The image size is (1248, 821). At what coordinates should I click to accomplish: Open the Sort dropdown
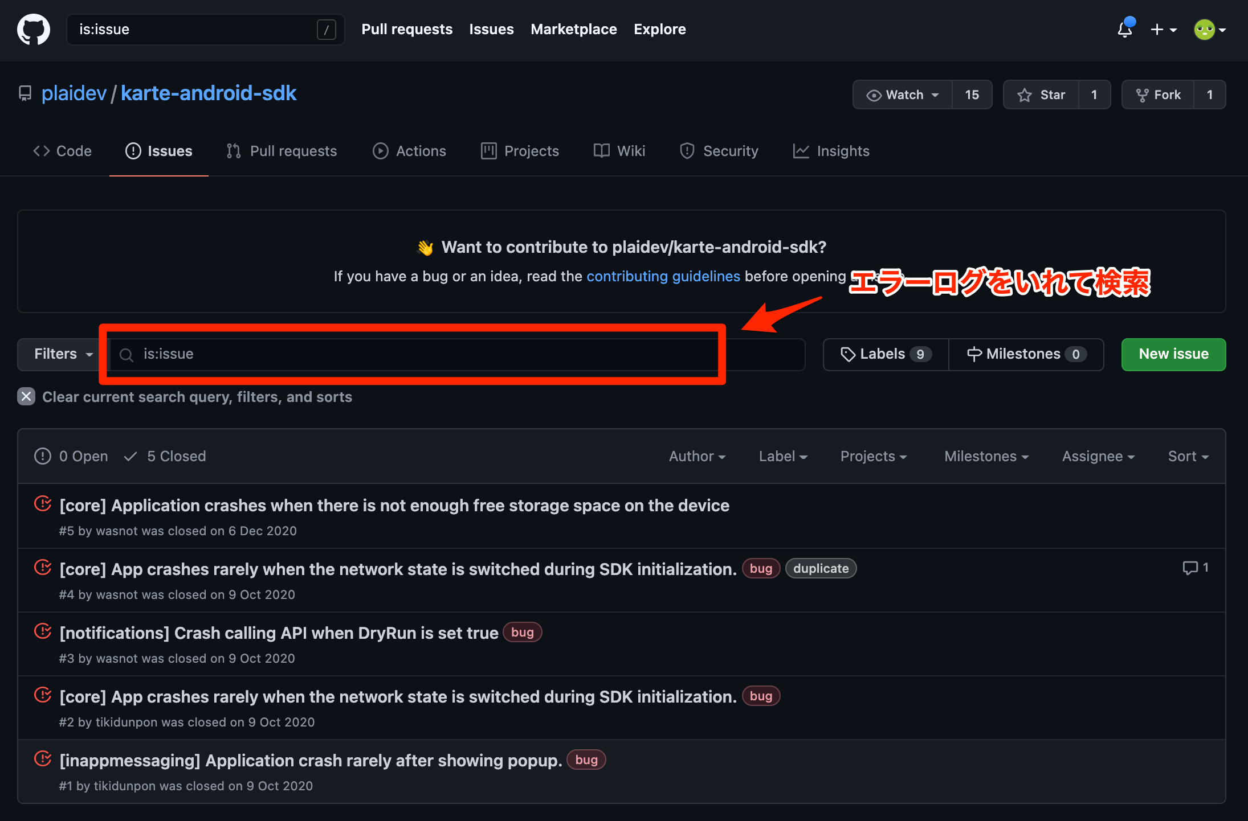(x=1188, y=456)
